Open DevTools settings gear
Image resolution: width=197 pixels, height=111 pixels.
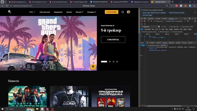[x=190, y=18]
